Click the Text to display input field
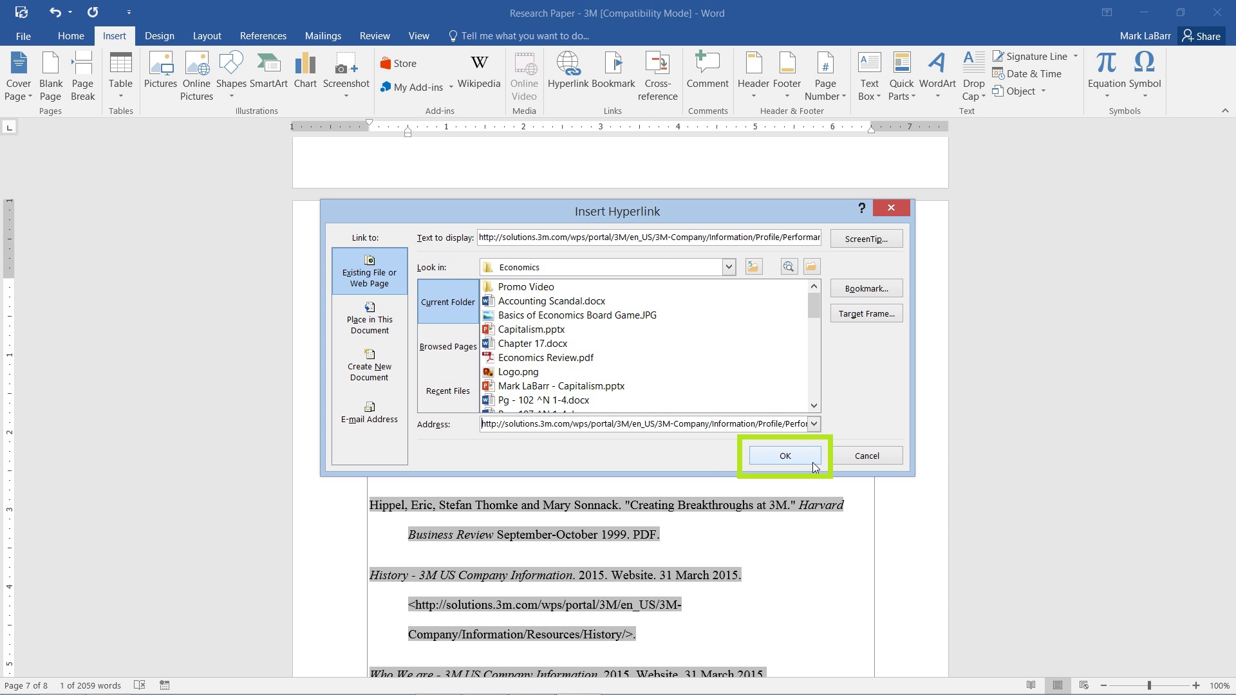This screenshot has width=1236, height=695. click(x=650, y=237)
